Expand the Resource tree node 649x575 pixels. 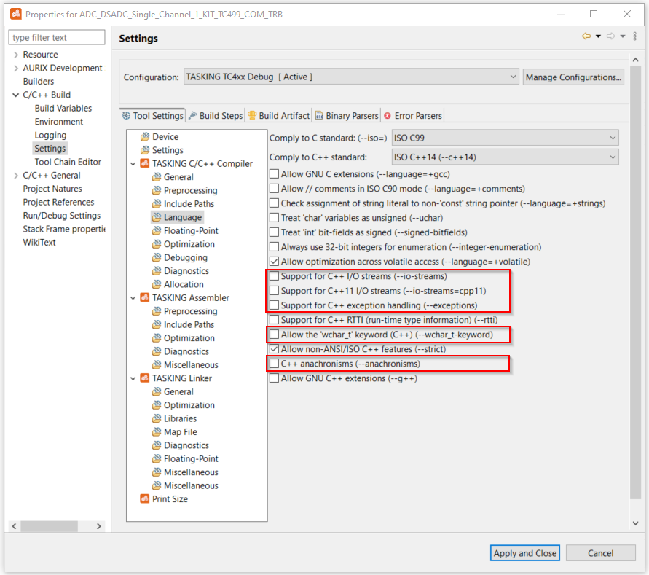[16, 55]
